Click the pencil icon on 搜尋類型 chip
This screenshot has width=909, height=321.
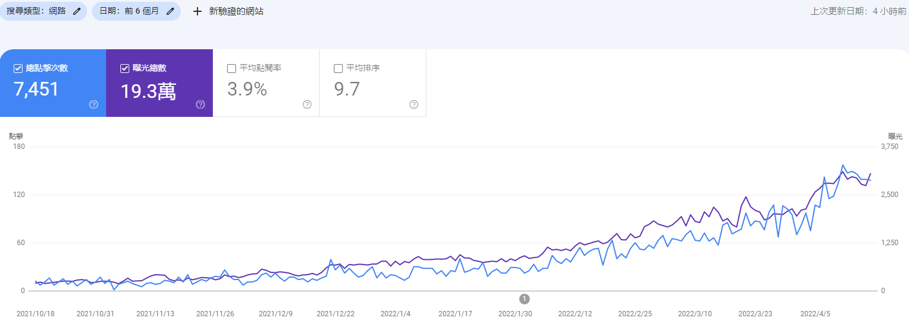(76, 11)
